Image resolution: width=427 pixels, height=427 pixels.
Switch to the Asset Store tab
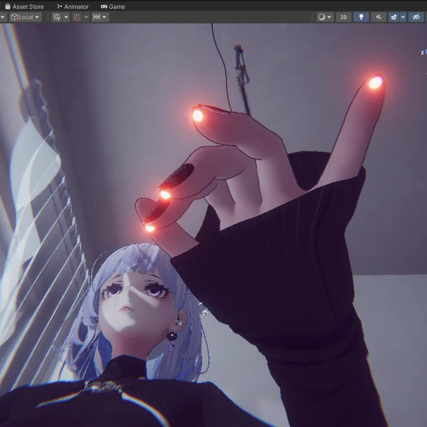[x=24, y=6]
